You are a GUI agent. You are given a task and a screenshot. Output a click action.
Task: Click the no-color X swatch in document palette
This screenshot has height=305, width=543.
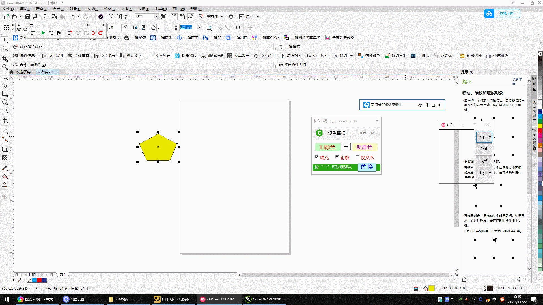pyautogui.click(x=30, y=280)
